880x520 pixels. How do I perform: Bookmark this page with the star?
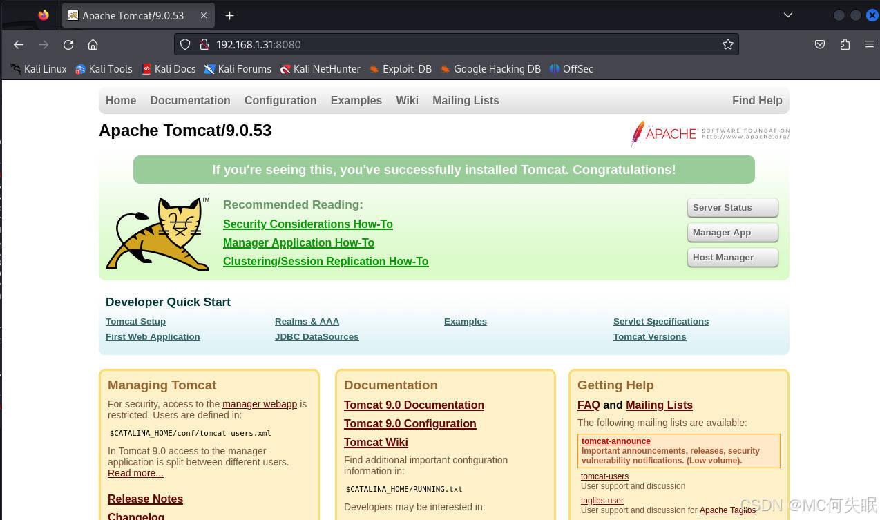coord(727,44)
